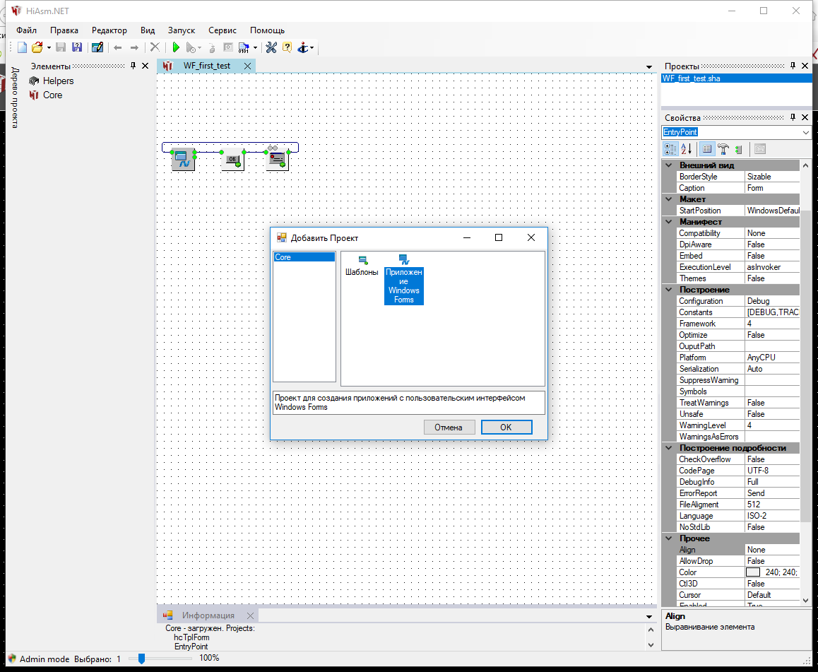This screenshot has width=818, height=672.
Task: Click the Save All toolbar icon
Action: (x=76, y=47)
